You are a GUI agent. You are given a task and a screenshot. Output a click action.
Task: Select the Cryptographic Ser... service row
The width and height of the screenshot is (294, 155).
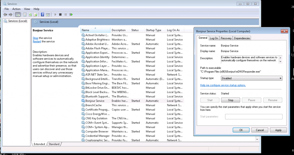click(x=132, y=140)
